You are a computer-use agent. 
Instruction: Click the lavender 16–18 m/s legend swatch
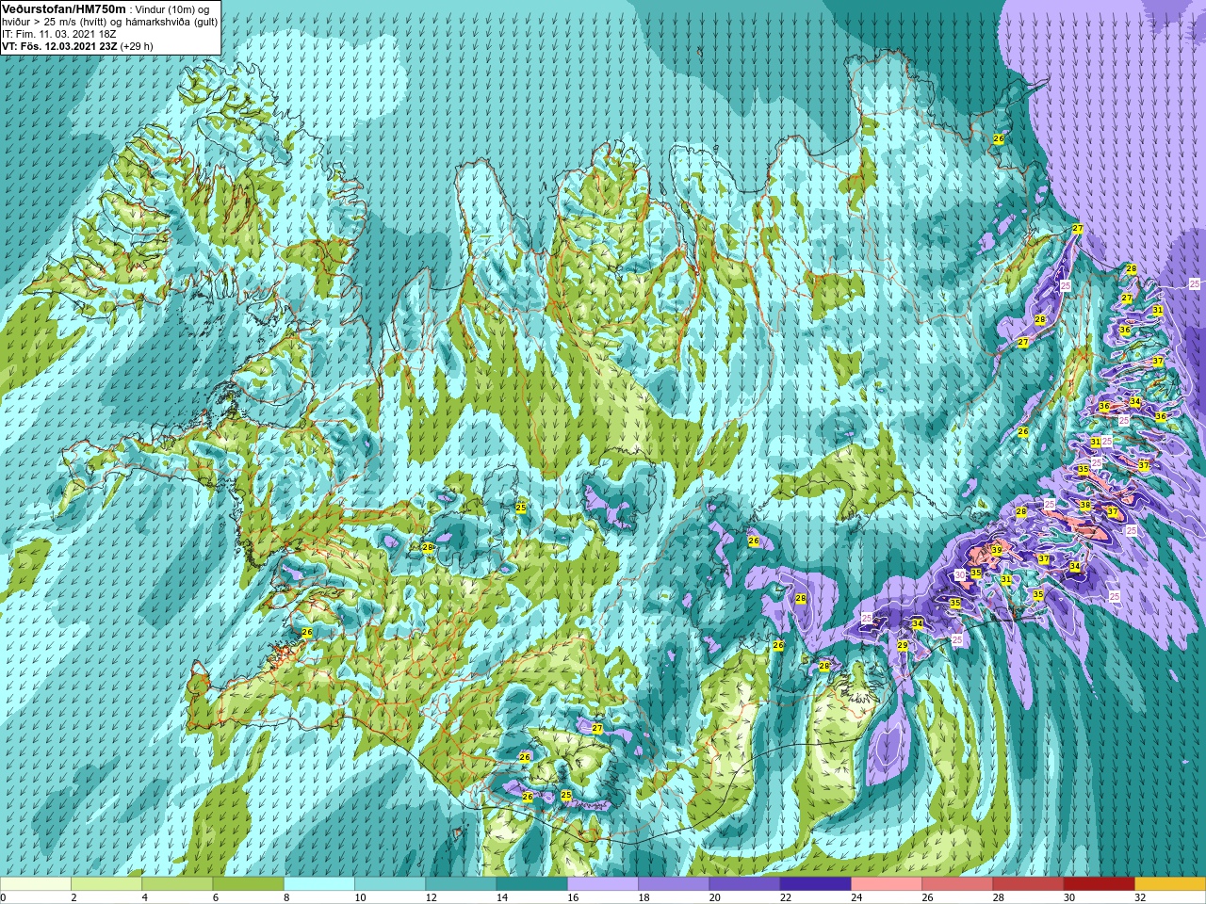pos(603,884)
